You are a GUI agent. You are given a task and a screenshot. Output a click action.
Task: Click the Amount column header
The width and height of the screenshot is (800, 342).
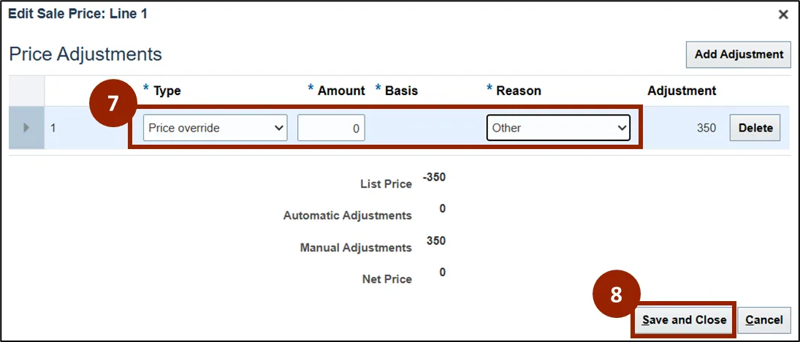click(341, 91)
